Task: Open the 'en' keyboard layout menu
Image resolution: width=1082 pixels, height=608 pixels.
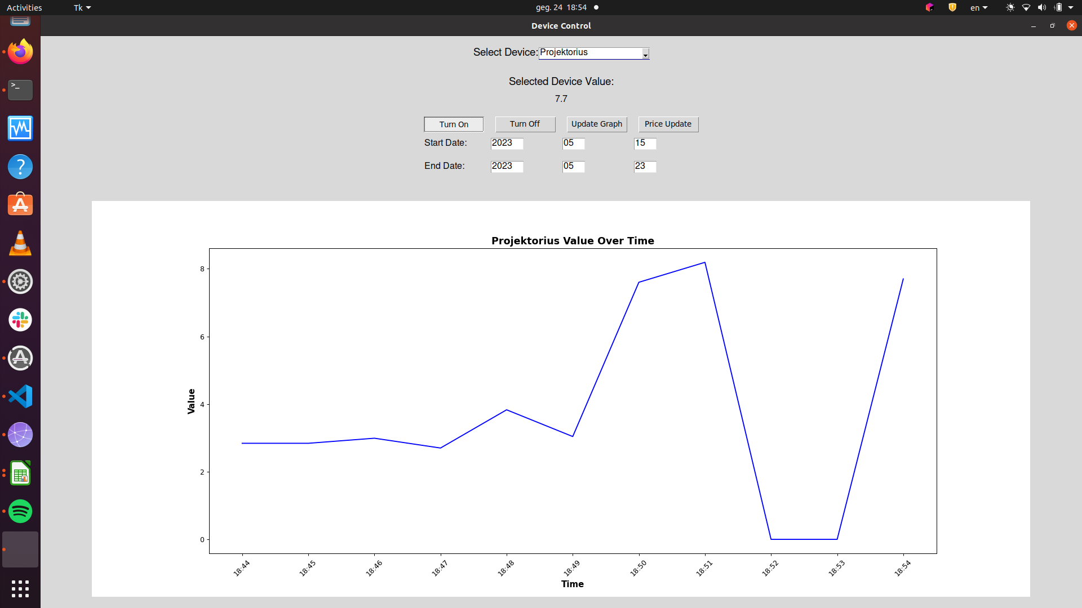Action: [x=979, y=7]
